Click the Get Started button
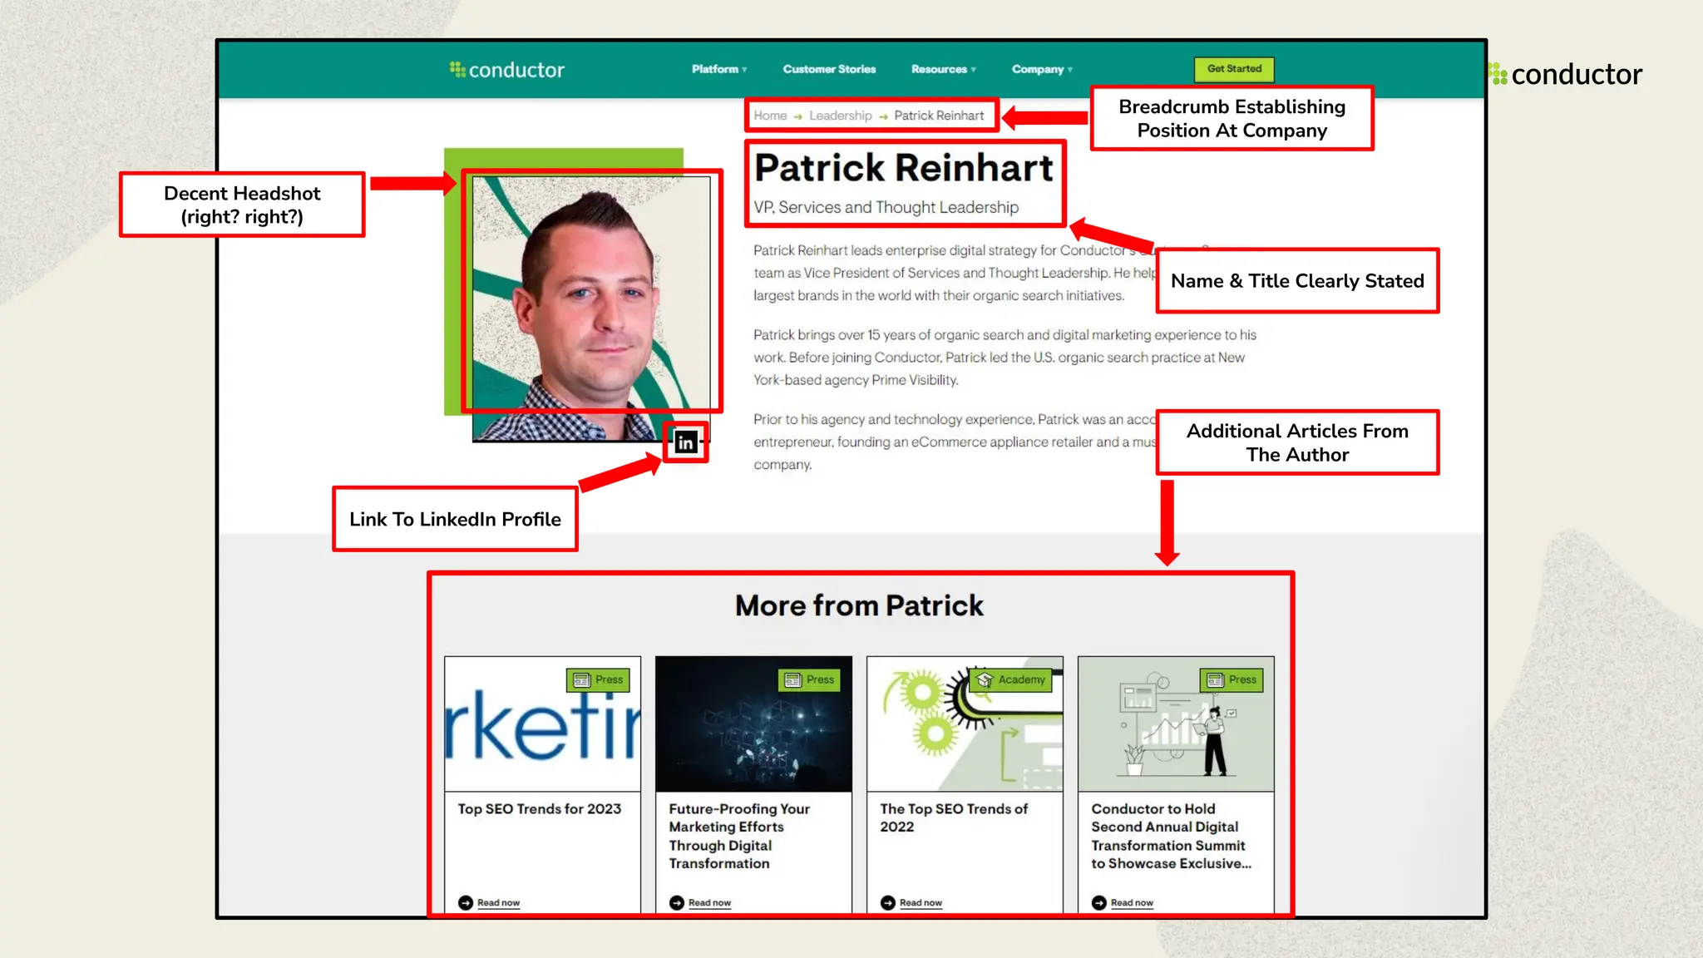 point(1234,69)
